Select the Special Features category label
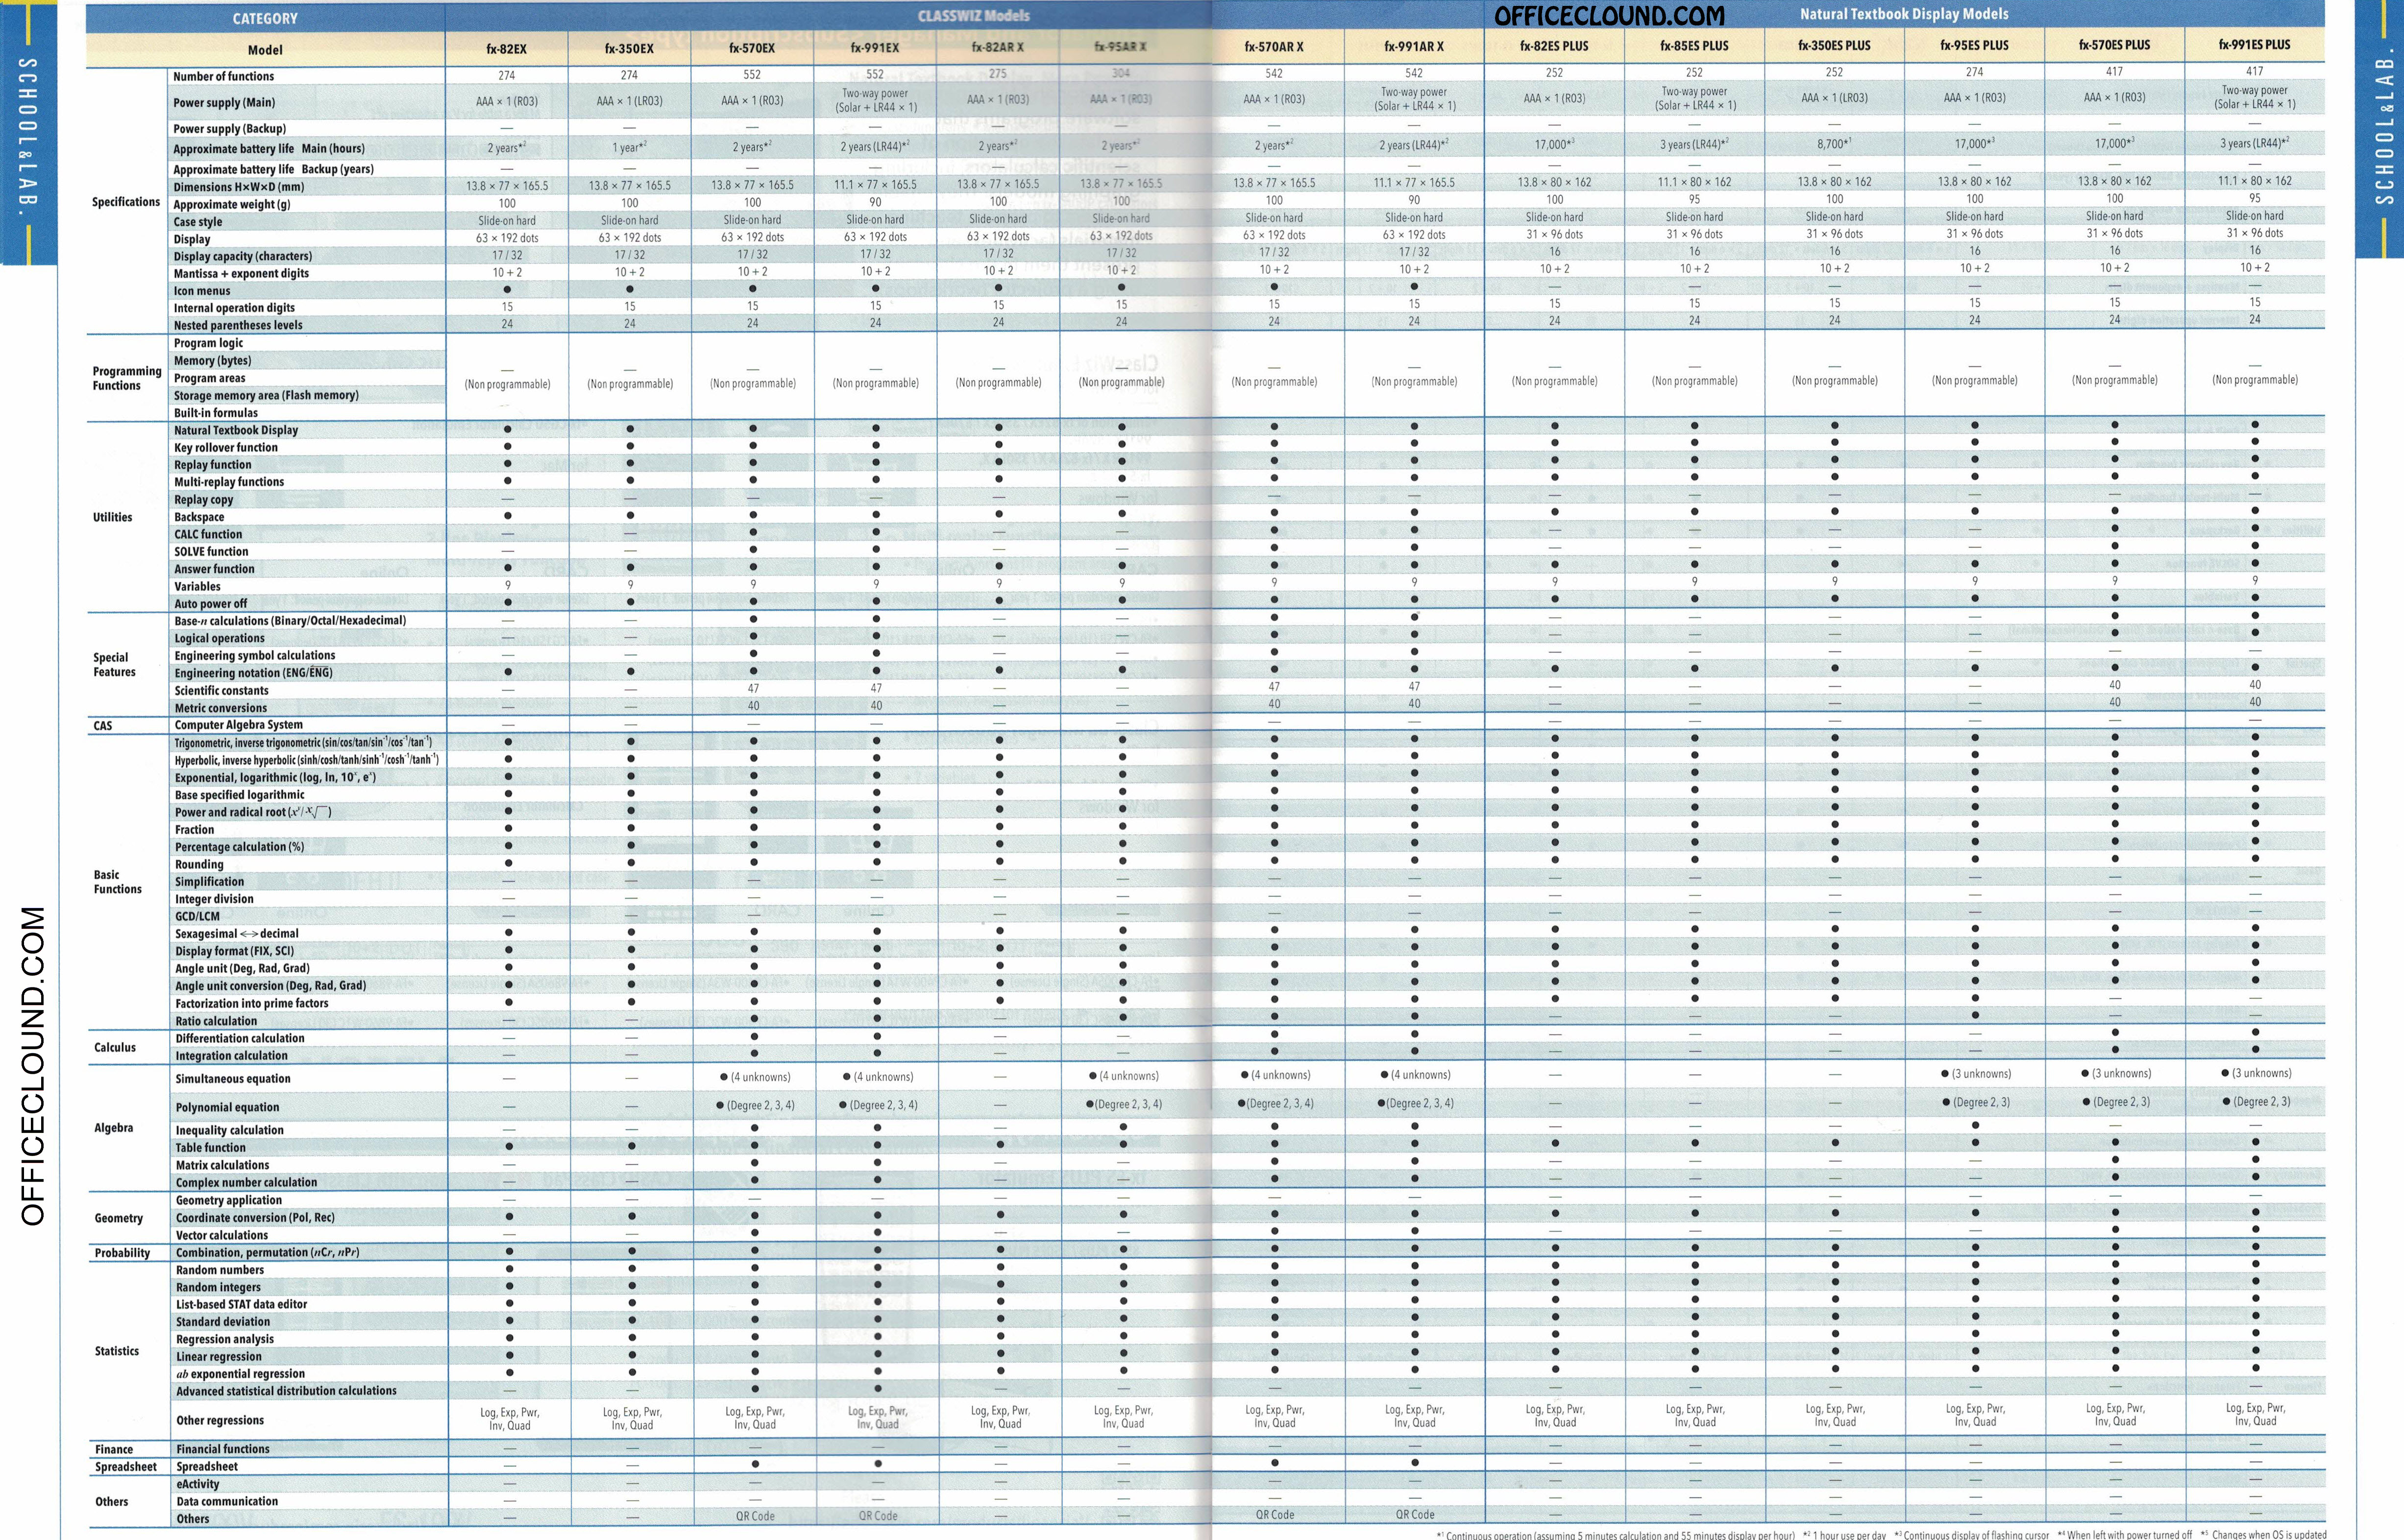2404x1540 pixels. point(114,665)
